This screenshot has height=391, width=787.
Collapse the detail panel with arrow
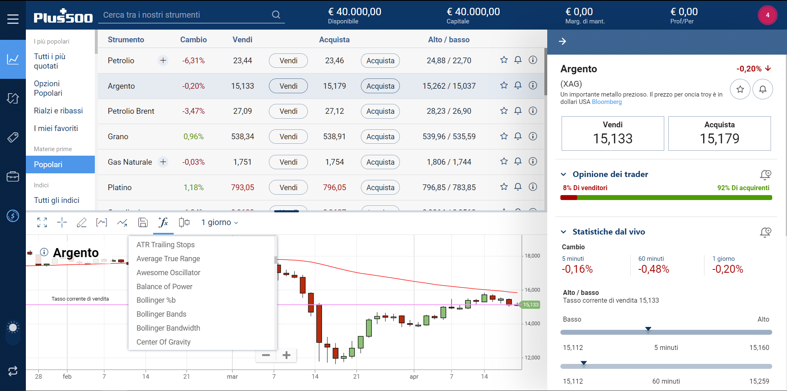pos(562,41)
